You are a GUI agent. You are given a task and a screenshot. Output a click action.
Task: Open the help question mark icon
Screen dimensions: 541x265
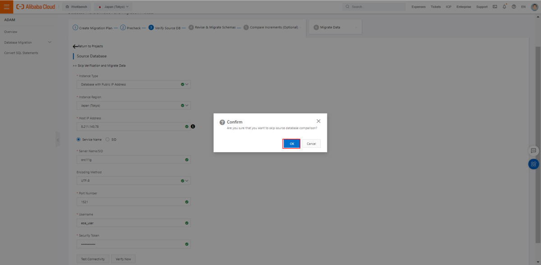coord(513,7)
